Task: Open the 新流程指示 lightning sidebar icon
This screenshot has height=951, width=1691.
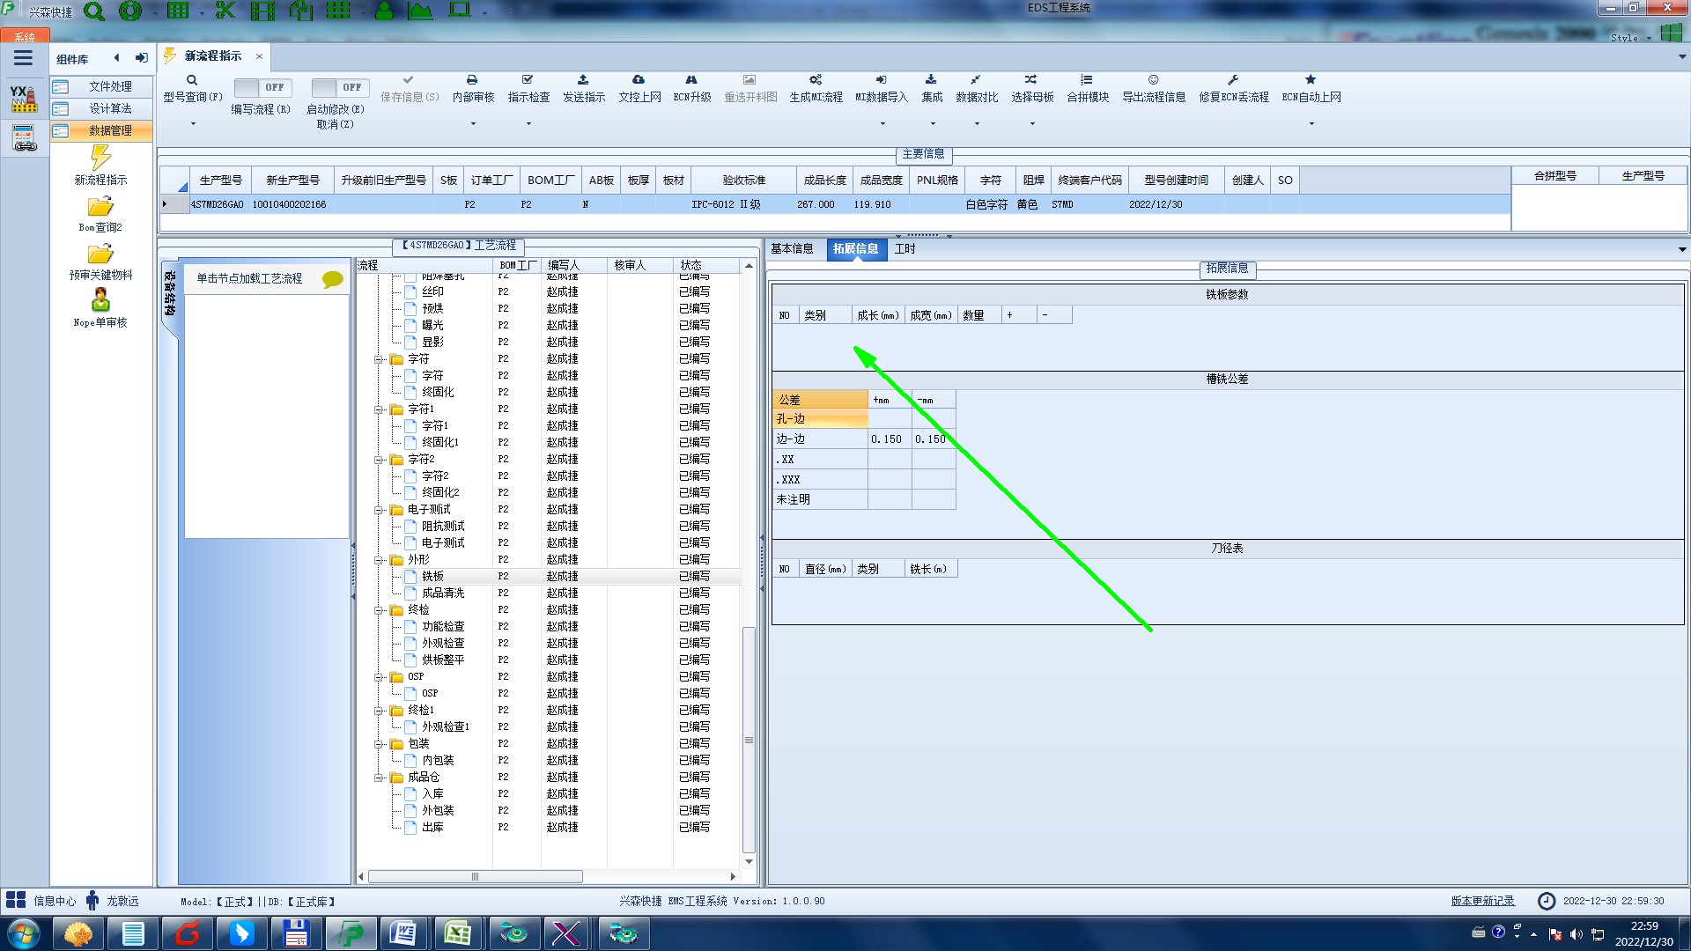Action: (x=100, y=158)
